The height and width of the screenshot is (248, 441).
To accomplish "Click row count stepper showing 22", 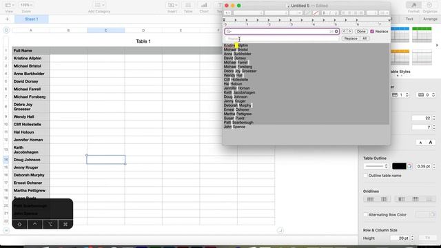I will coord(433,118).
